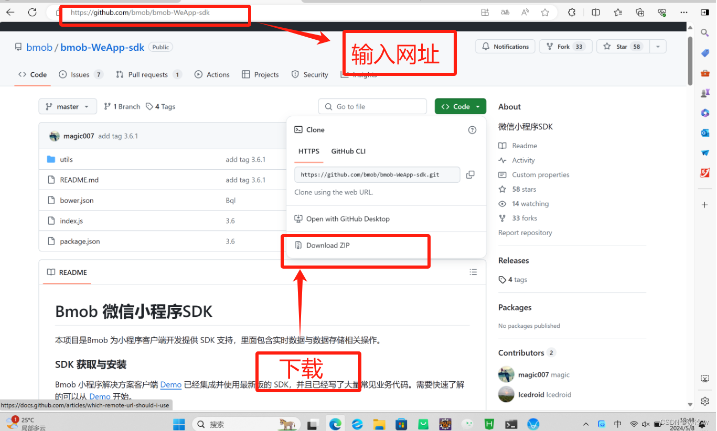Go to the Projects tab
Screen dimensions: 717x431
(260, 74)
